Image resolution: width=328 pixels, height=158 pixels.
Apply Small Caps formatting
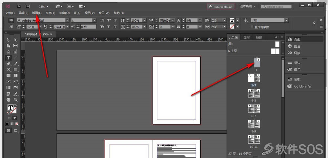102,27
